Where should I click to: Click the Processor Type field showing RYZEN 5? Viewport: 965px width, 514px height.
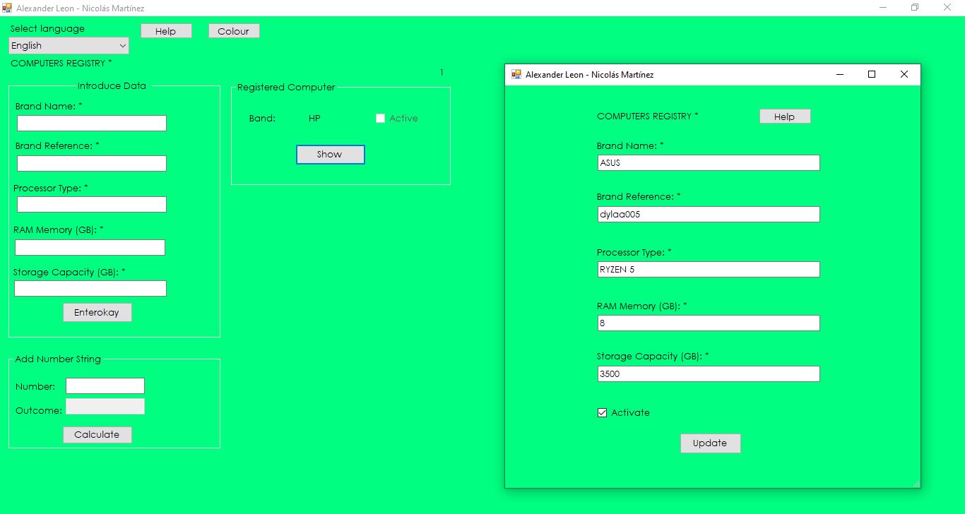point(707,269)
